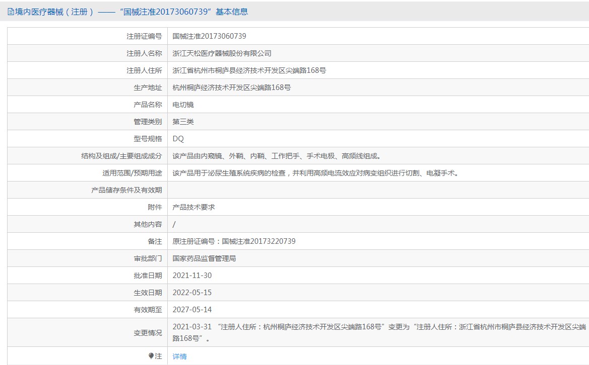
Task: Select the header title 境内医疗器械（注册）基本信息
Action: pyautogui.click(x=127, y=12)
